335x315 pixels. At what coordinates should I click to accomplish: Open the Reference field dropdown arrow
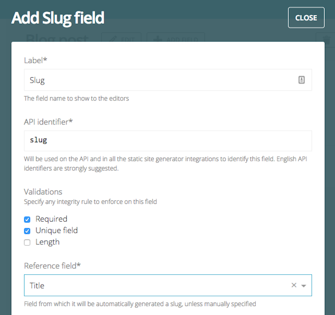coord(304,286)
